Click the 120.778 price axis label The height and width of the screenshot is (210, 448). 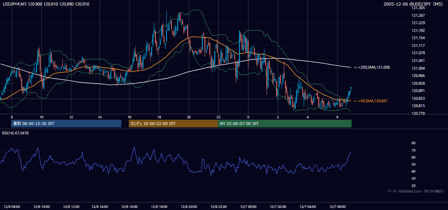click(x=418, y=113)
